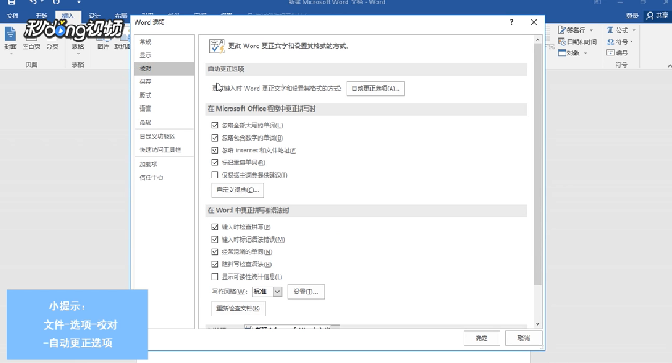Toggle mark grammar errors as you type
The height and width of the screenshot is (363, 672).
coord(215,239)
